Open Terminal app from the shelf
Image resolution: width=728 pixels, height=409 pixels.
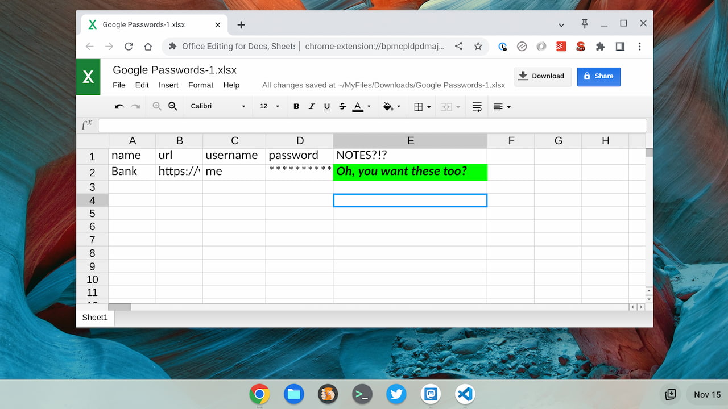pos(362,394)
